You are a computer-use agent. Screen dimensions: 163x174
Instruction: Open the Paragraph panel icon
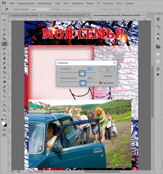(x=158, y=39)
